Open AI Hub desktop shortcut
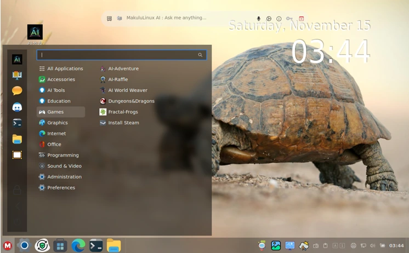This screenshot has height=253, width=409. pyautogui.click(x=35, y=34)
